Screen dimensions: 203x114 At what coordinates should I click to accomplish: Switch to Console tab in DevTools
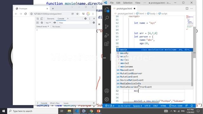pos(61,19)
